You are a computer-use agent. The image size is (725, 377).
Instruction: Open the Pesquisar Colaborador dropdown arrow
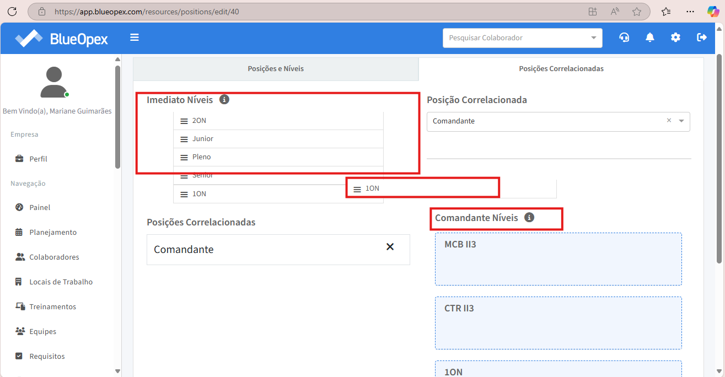tap(594, 38)
